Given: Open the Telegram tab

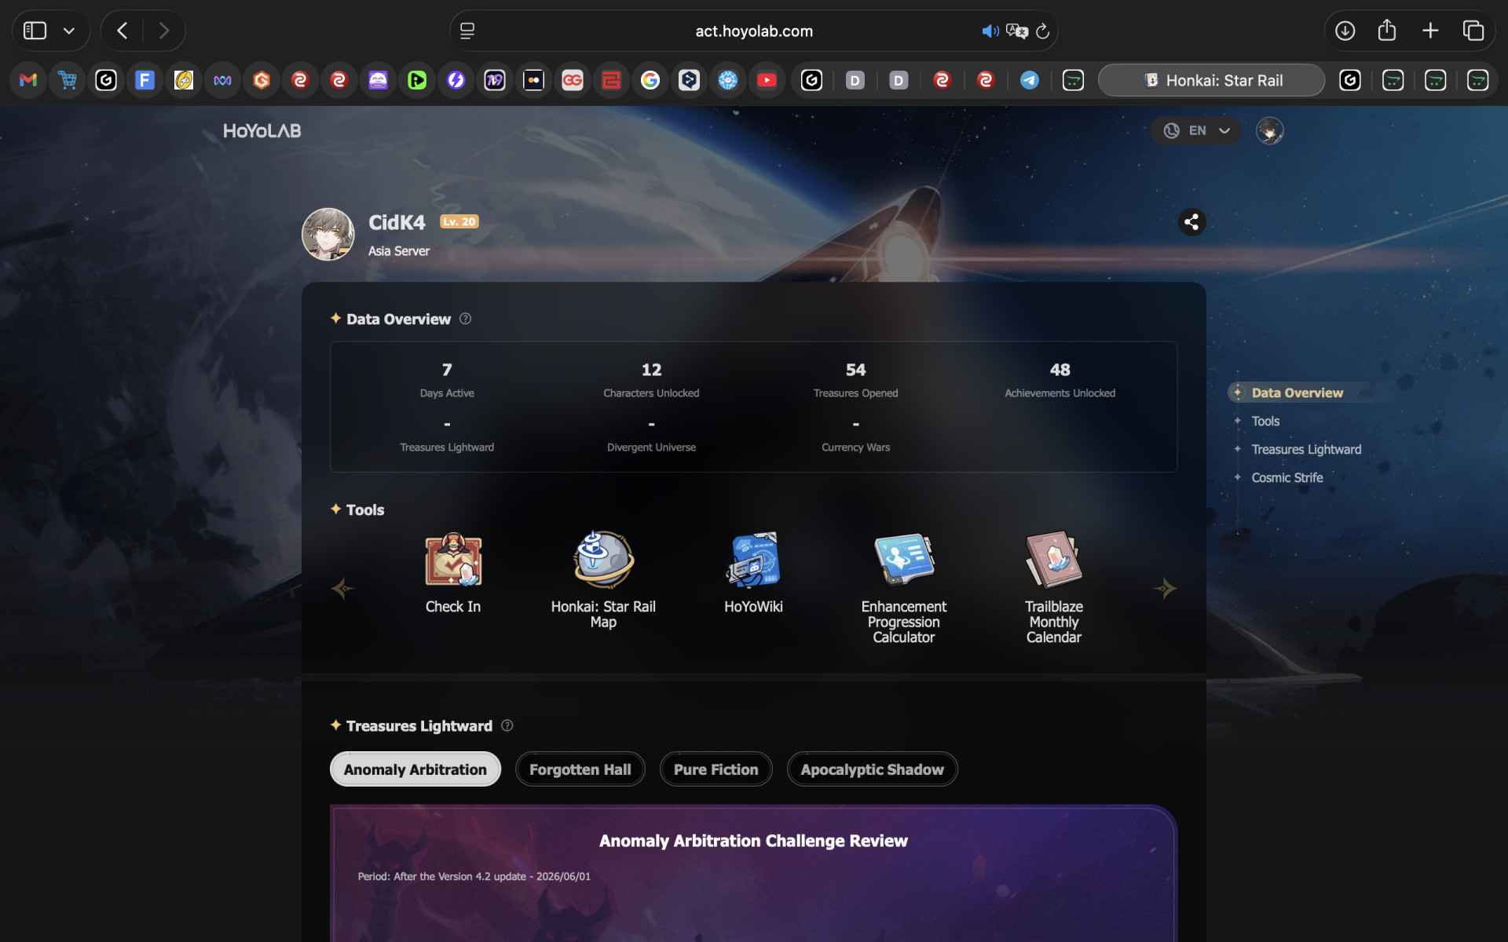Looking at the screenshot, I should (x=1030, y=80).
